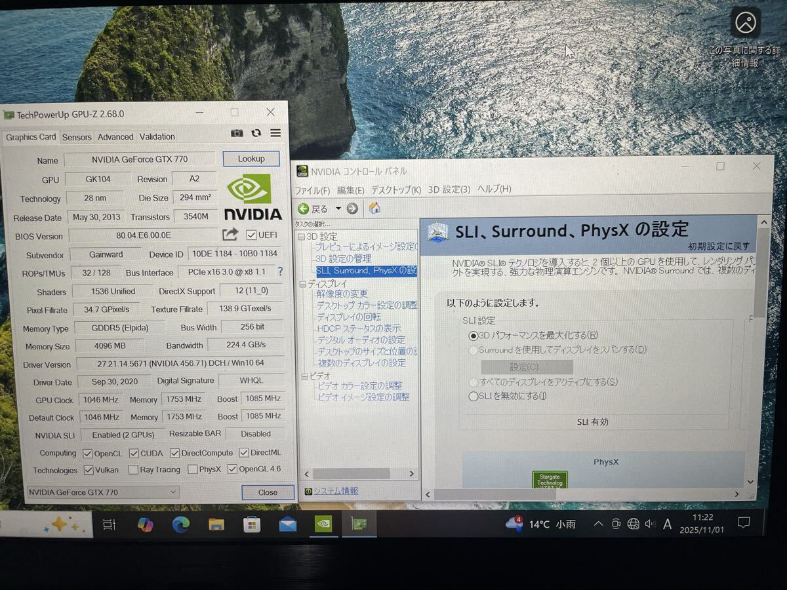Open the ファイル(F) menu
The width and height of the screenshot is (787, 590).
(x=312, y=190)
